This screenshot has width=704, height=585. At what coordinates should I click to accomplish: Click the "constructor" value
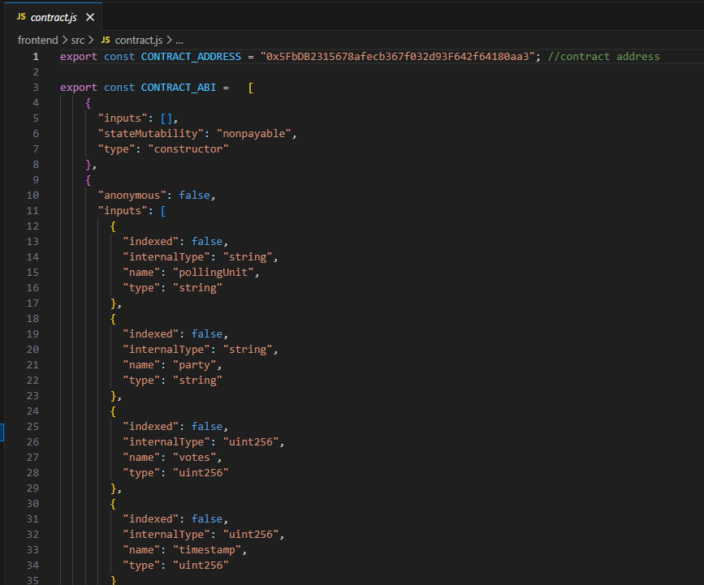pos(188,149)
